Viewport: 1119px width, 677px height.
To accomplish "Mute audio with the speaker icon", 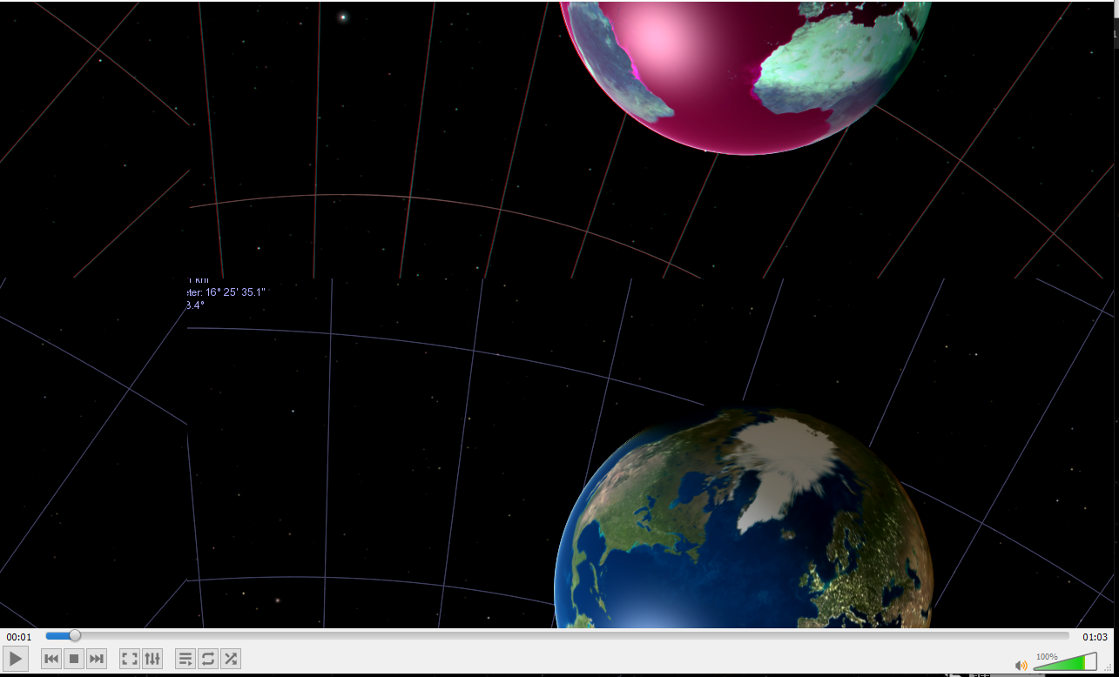I will (1021, 665).
